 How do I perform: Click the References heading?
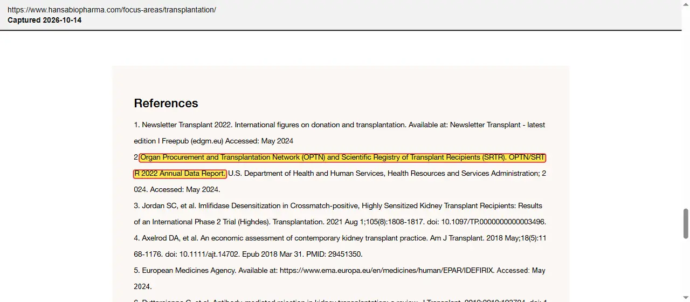coord(166,103)
